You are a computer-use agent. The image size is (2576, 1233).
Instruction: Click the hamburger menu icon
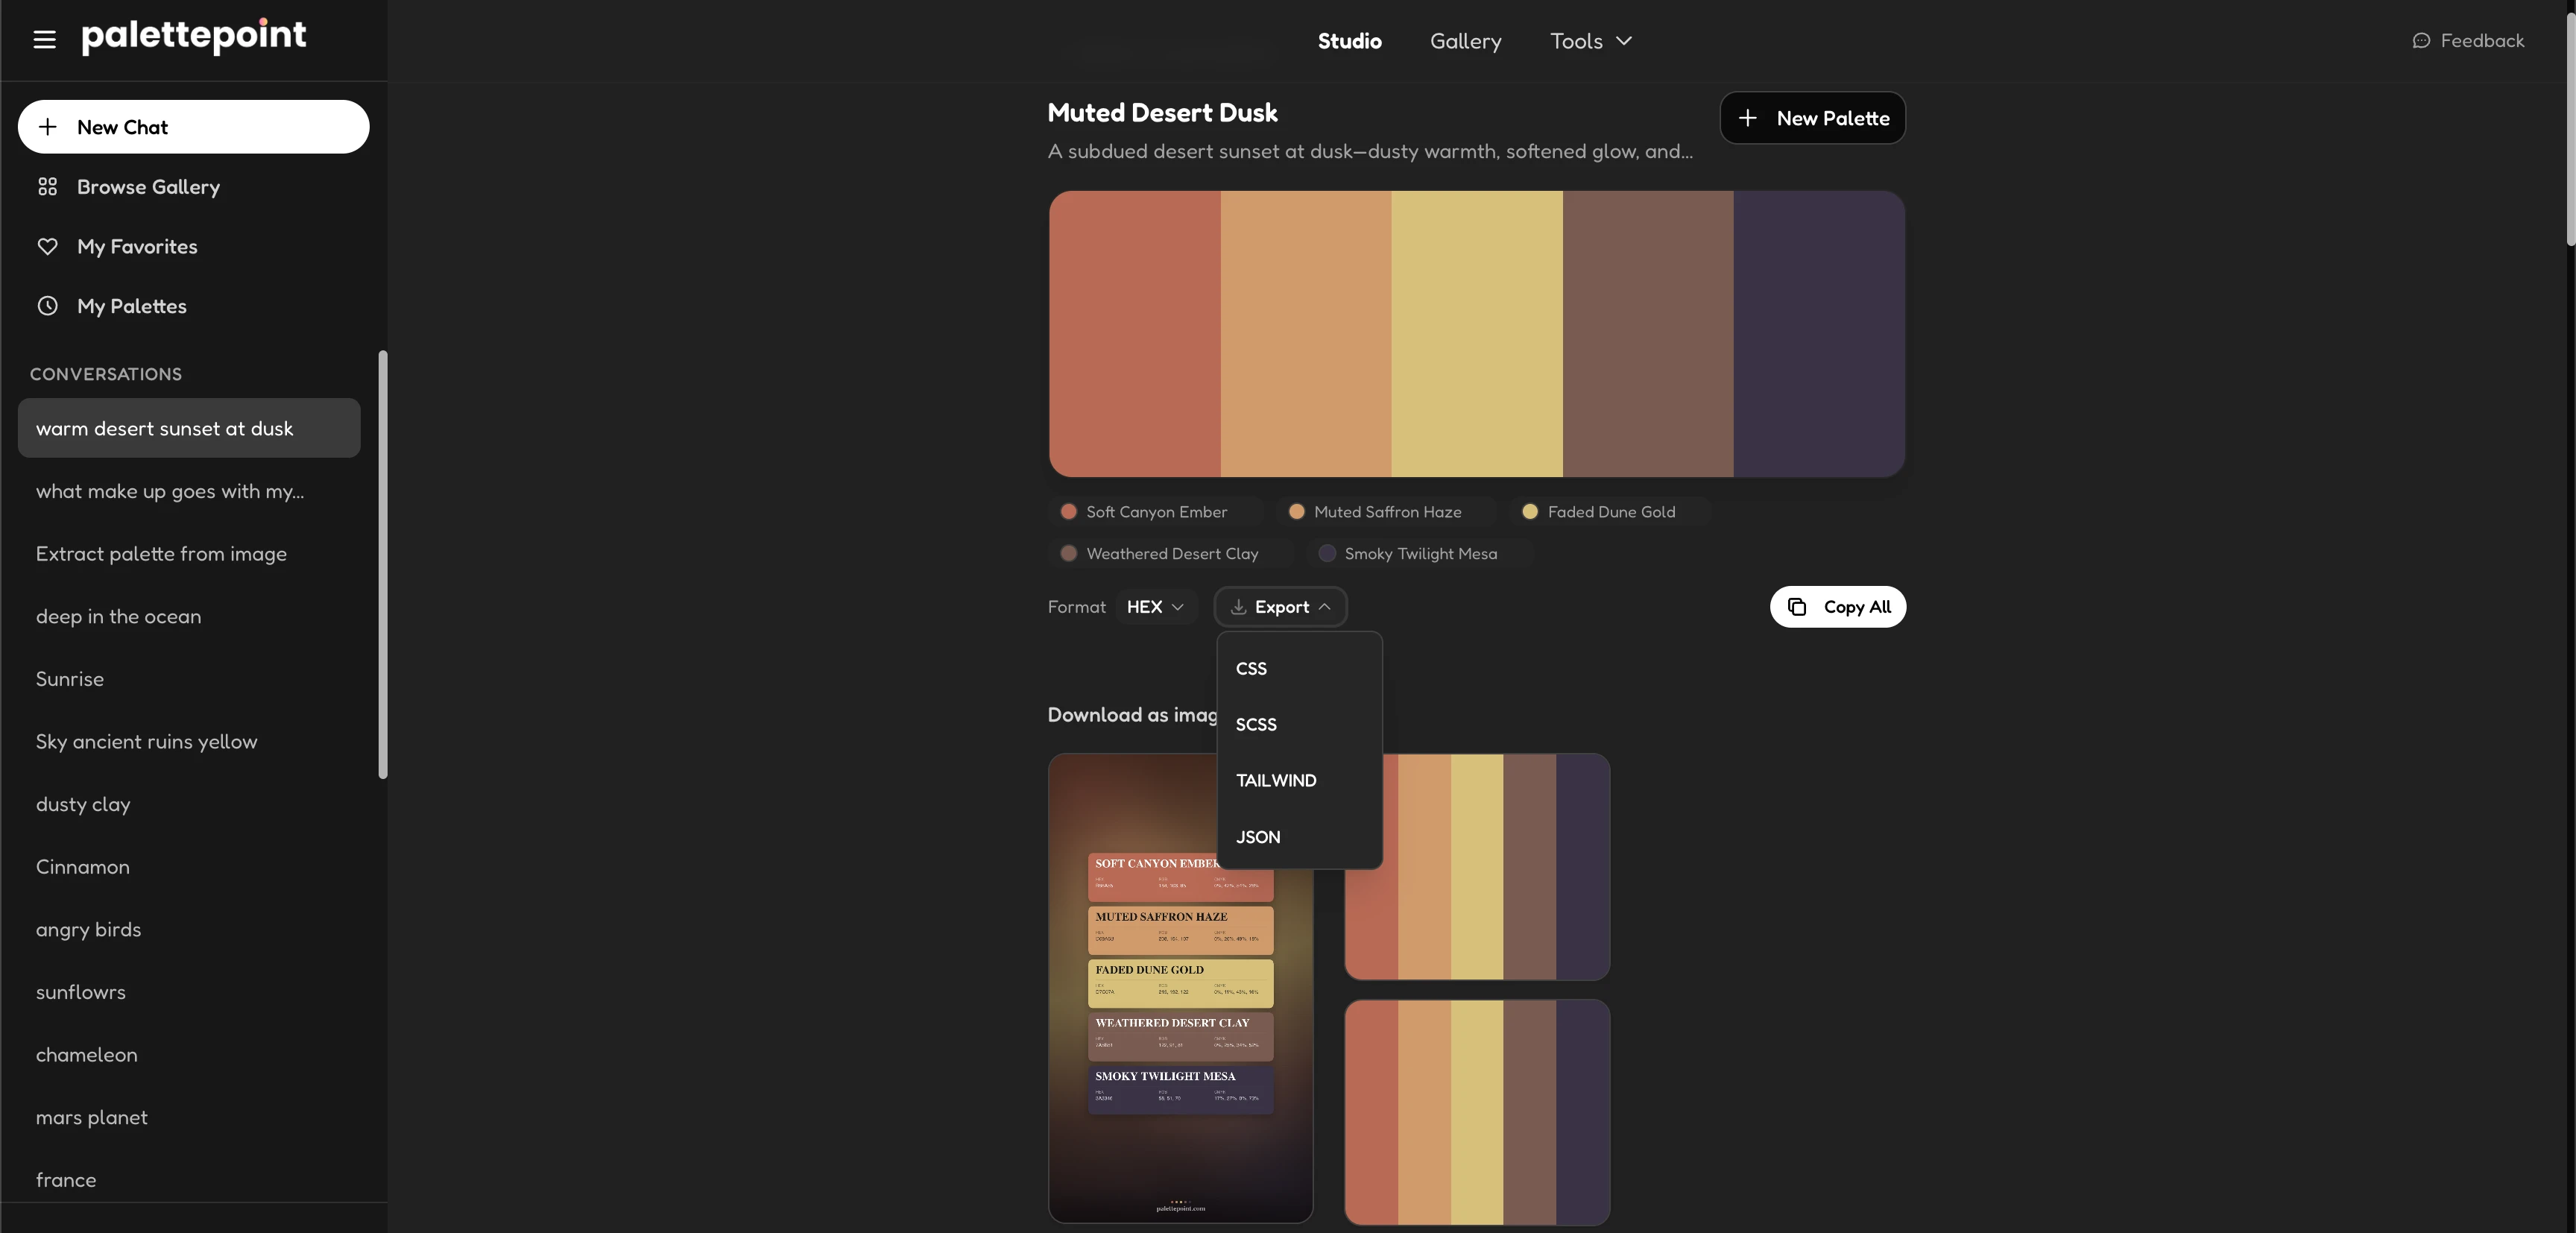(x=44, y=40)
